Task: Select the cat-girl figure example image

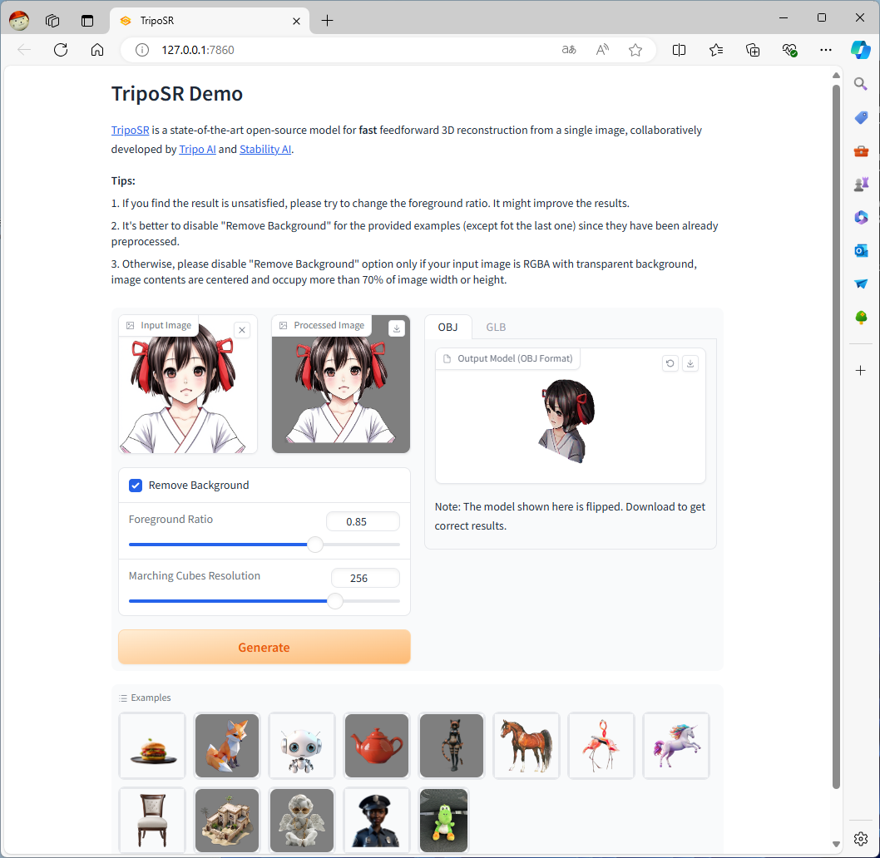Action: [x=451, y=746]
